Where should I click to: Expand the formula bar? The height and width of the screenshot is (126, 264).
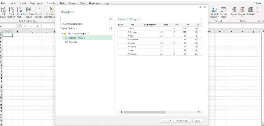click(263, 26)
